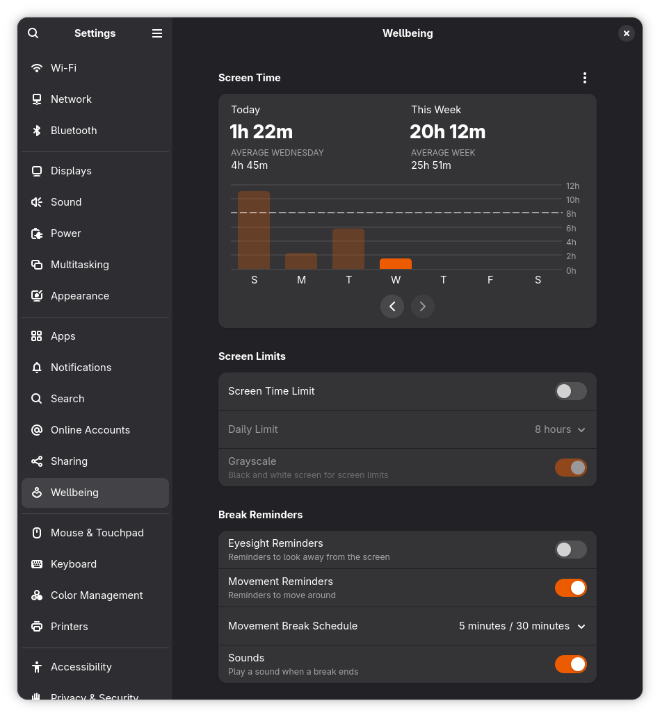Expand the Movement Break Schedule dropdown

[x=522, y=626]
